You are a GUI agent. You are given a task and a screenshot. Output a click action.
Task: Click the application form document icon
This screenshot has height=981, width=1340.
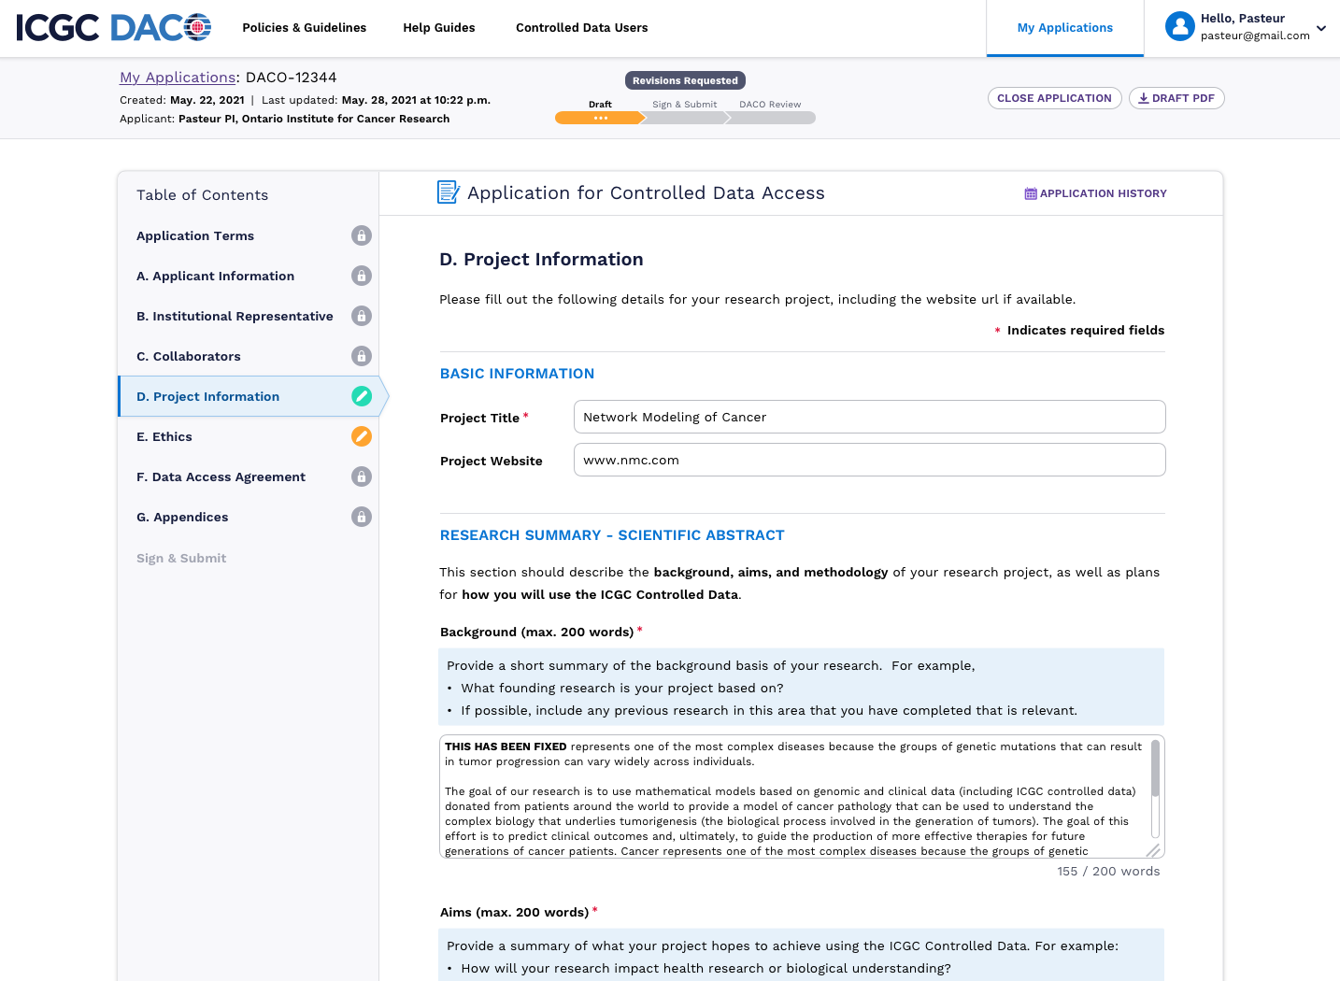click(x=449, y=192)
